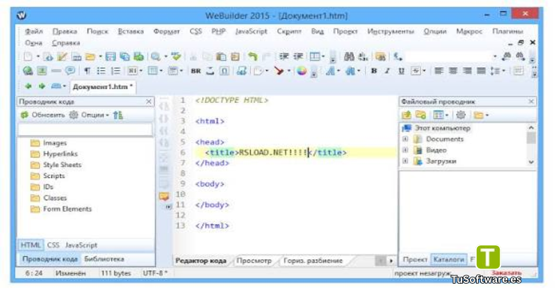Switch to the Проект tab
Image resolution: width=556 pixels, height=292 pixels.
point(415,260)
